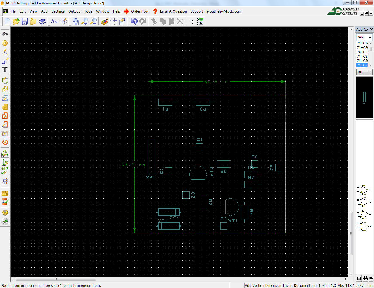Click the horizontal 50.8 mm dimension label
Screen dimensions: 374x288
click(x=216, y=82)
